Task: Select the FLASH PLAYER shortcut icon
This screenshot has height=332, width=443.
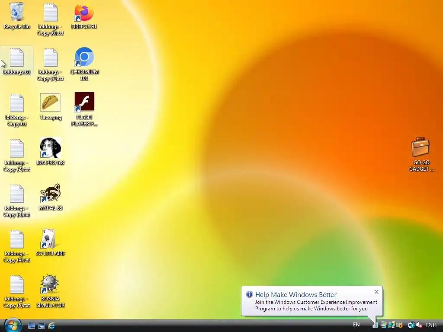Action: pos(84,109)
